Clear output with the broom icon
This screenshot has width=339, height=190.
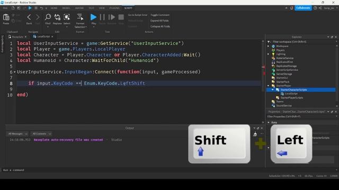[x=255, y=134]
